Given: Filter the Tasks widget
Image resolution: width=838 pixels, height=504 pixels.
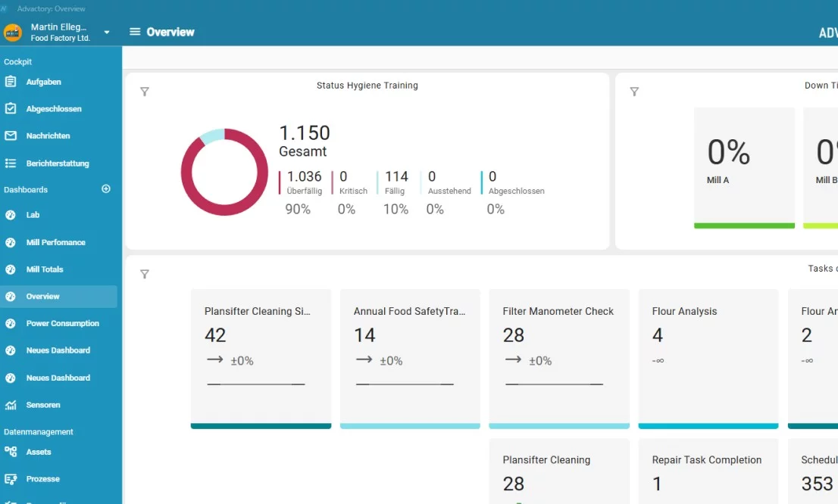Looking at the screenshot, I should click(144, 274).
